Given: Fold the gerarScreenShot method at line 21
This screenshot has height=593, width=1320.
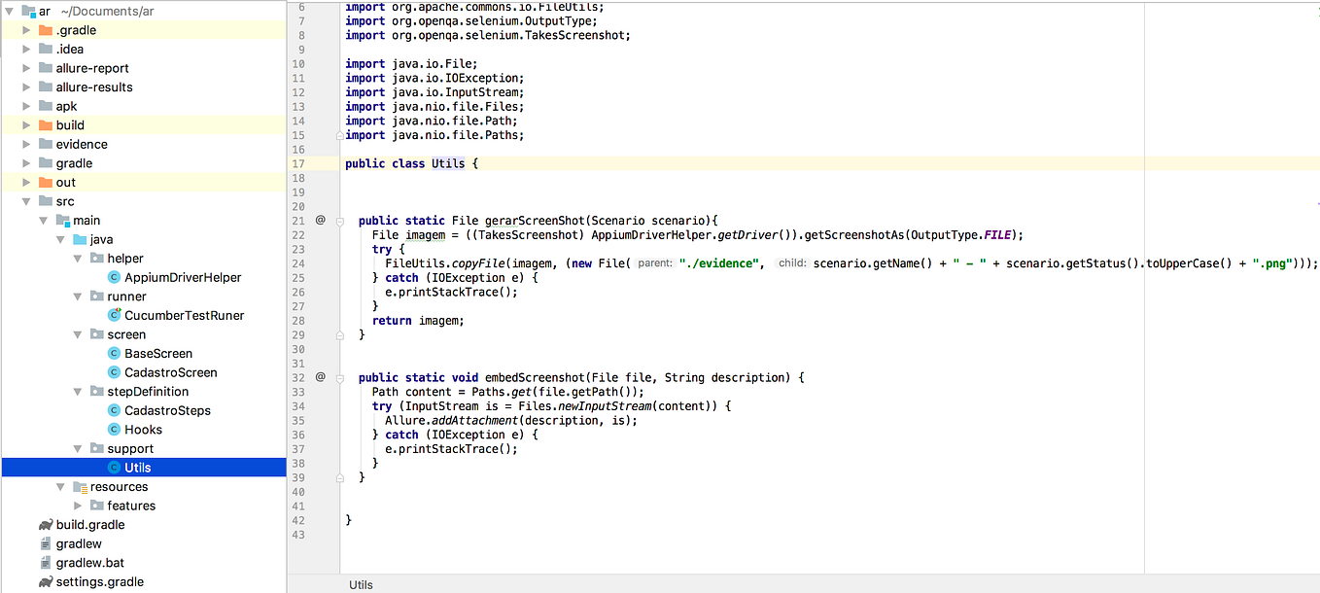Looking at the screenshot, I should (340, 221).
